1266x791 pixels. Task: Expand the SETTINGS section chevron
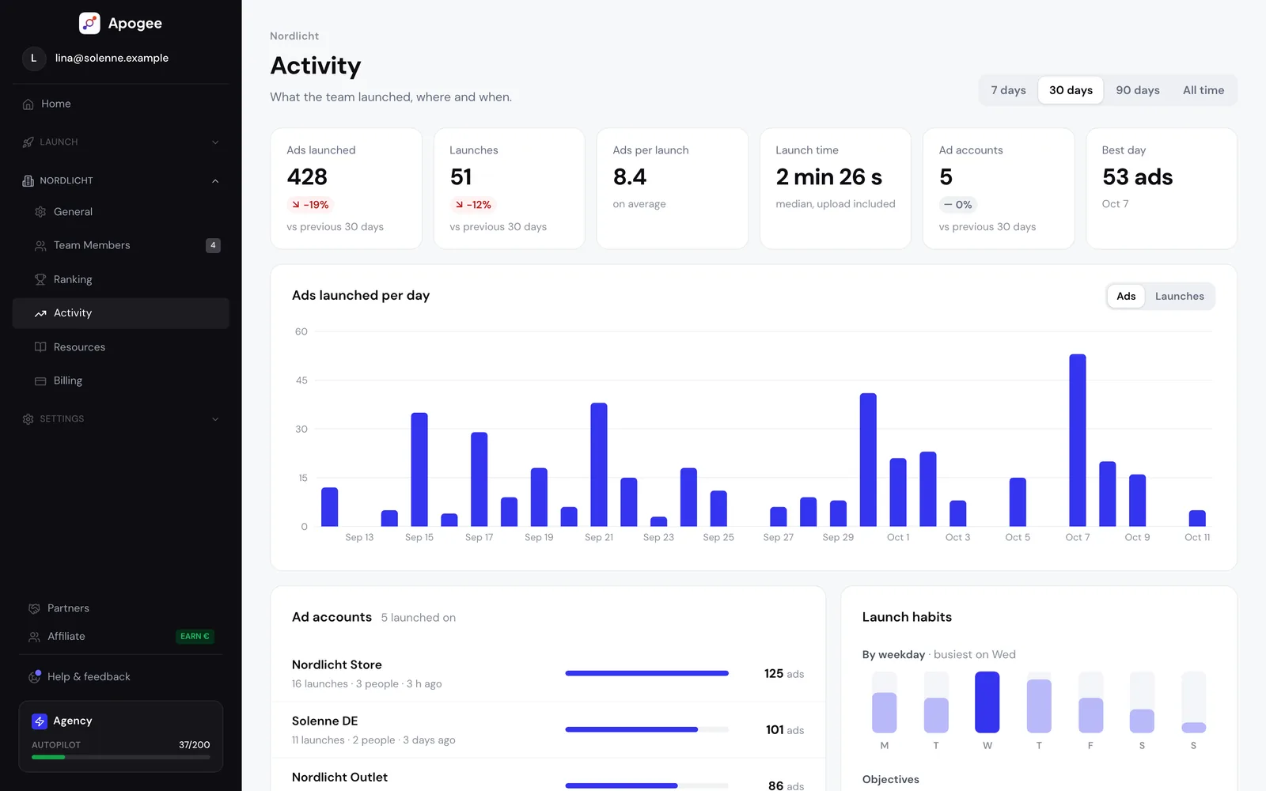coord(215,419)
